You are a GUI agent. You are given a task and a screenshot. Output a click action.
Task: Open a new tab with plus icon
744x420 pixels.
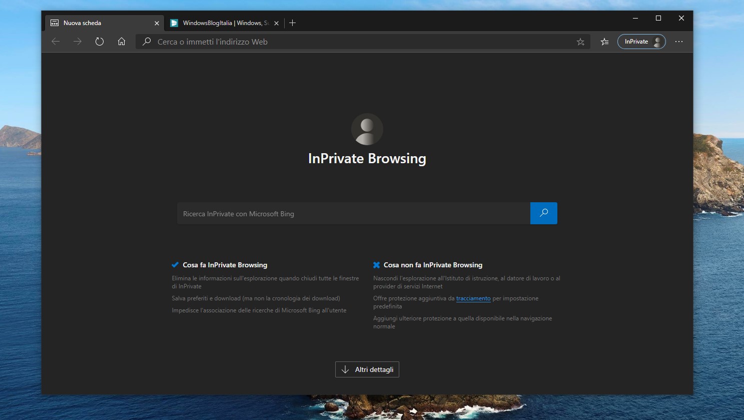pyautogui.click(x=293, y=23)
